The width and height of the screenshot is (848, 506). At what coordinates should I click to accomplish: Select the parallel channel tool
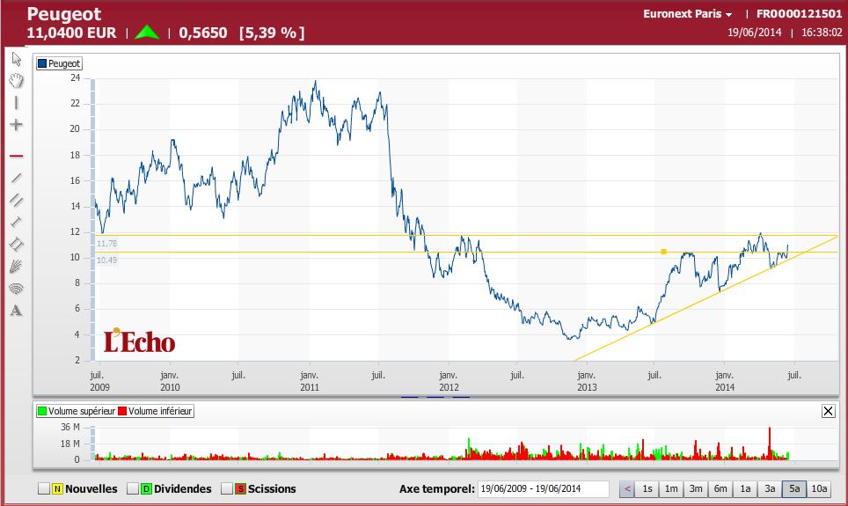click(x=16, y=245)
